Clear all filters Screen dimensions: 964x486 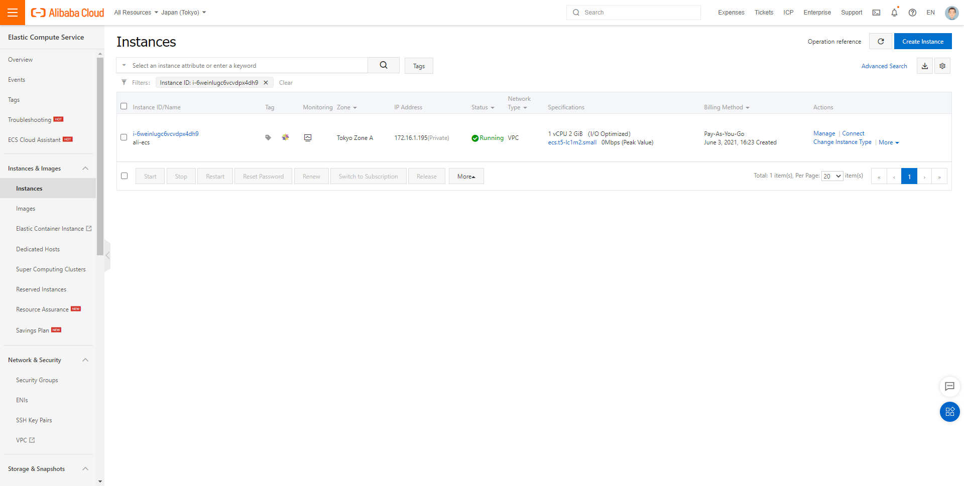pyautogui.click(x=286, y=83)
